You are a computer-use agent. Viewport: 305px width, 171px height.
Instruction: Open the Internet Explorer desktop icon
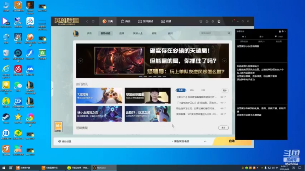coord(6,71)
